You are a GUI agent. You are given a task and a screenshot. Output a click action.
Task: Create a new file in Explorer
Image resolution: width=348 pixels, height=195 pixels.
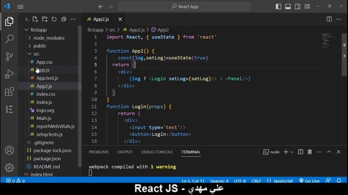[x=35, y=19]
